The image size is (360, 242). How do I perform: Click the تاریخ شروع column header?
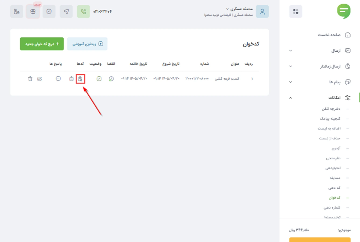[x=171, y=64]
